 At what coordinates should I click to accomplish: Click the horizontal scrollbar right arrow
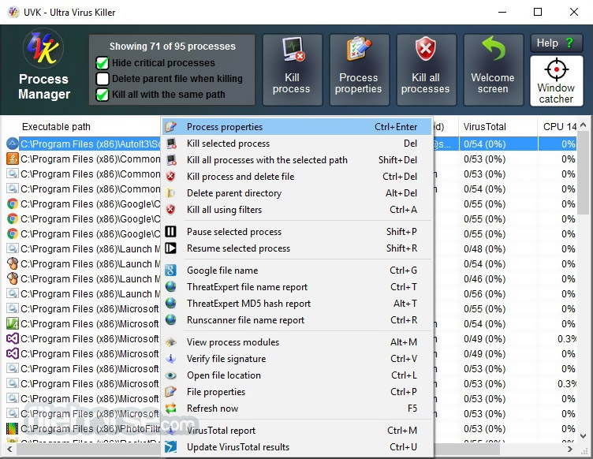tap(570, 450)
